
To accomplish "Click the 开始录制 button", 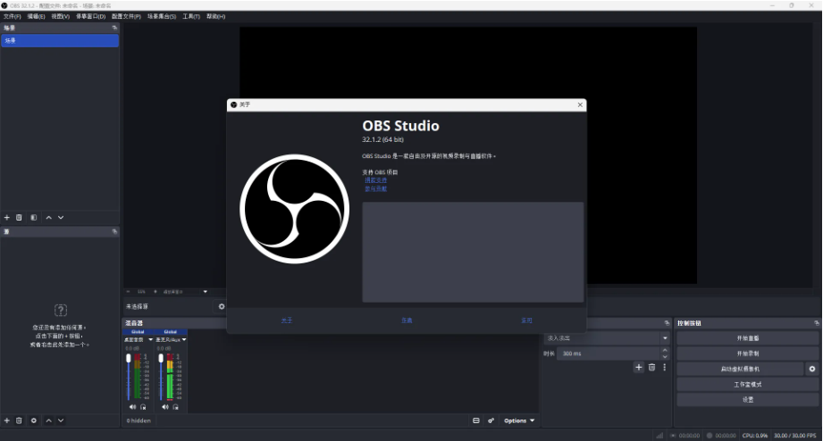I will click(747, 354).
